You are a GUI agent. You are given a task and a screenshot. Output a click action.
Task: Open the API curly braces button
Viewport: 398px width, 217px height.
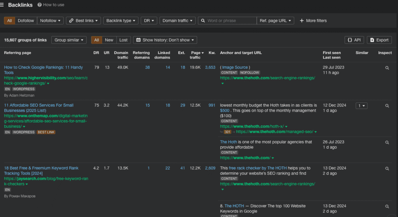(x=354, y=40)
